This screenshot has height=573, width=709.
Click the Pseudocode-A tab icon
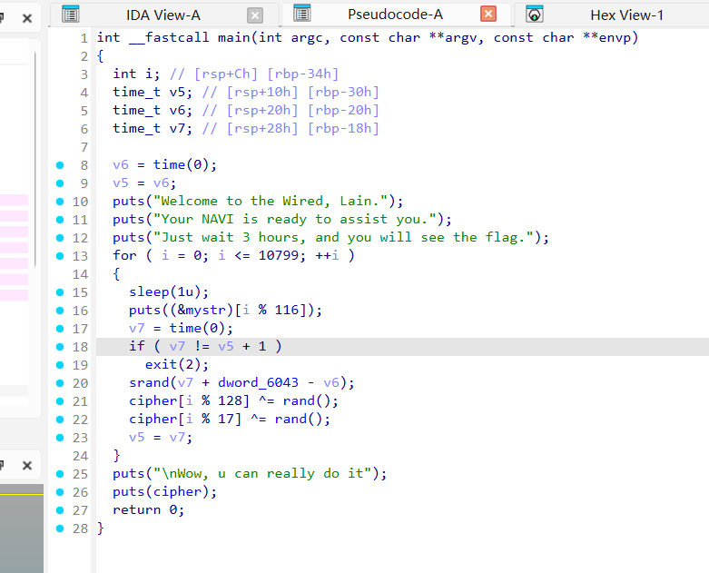coord(302,14)
